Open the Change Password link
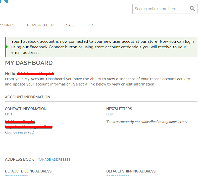 tap(19, 133)
